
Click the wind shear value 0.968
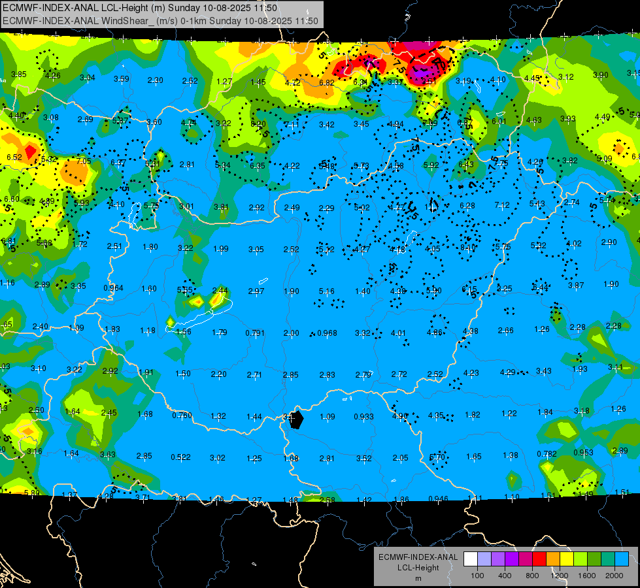tap(327, 333)
